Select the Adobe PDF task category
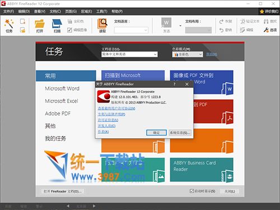The height and width of the screenshot is (210, 280). pos(58,114)
